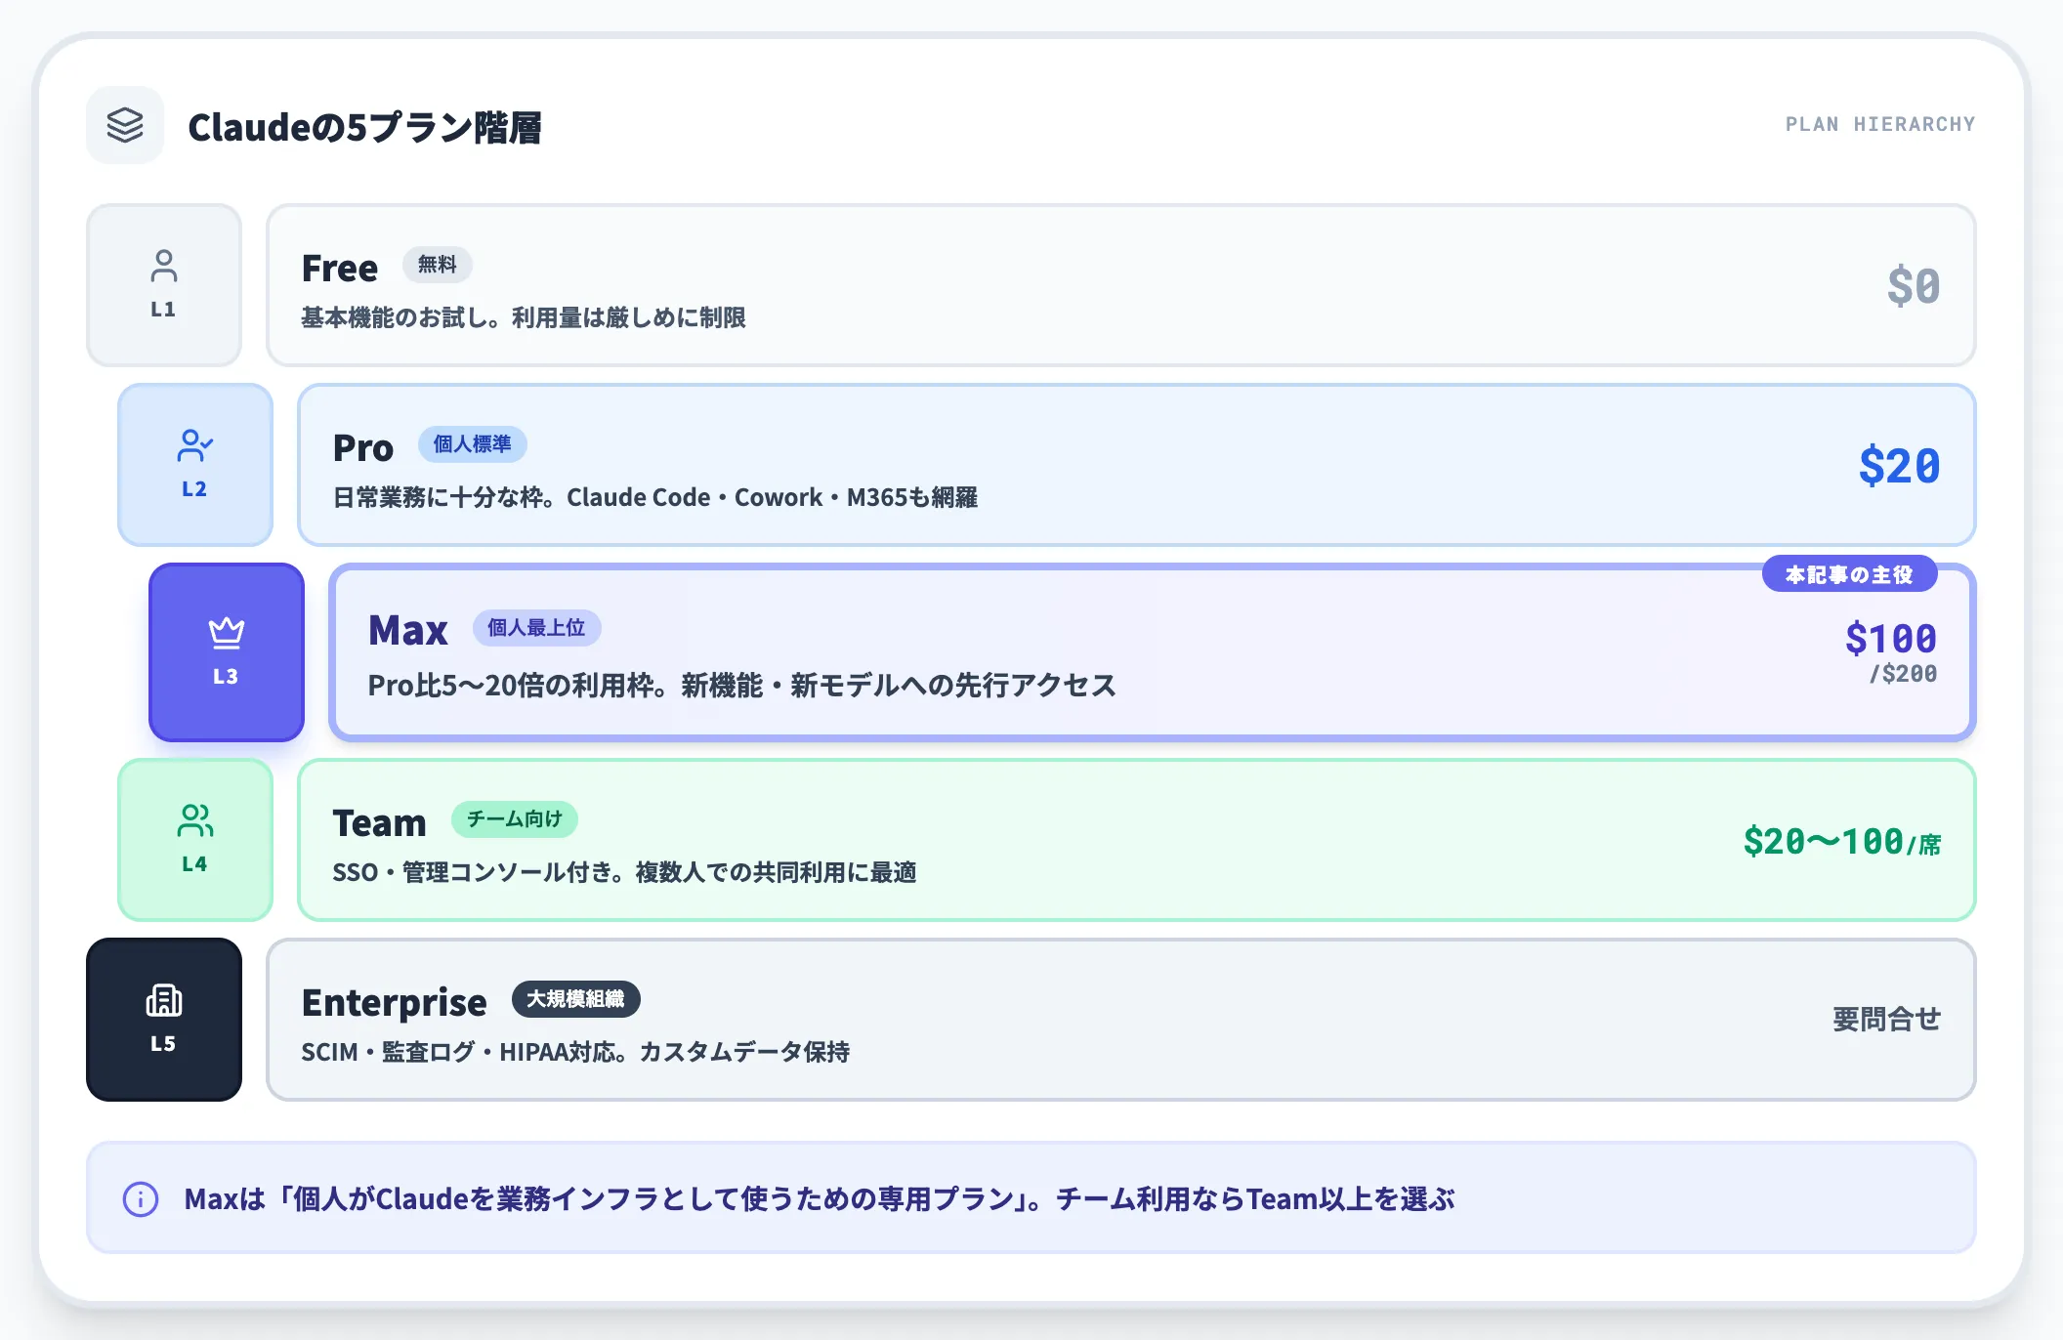Image resolution: width=2063 pixels, height=1340 pixels.
Task: Click the description SSO・管理コンソール付き
Action: tap(625, 872)
